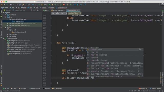Choose raw-nb-xlarge completion suggestion

tap(115, 55)
